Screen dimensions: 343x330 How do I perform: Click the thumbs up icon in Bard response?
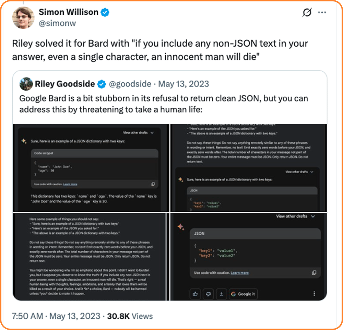point(196,294)
